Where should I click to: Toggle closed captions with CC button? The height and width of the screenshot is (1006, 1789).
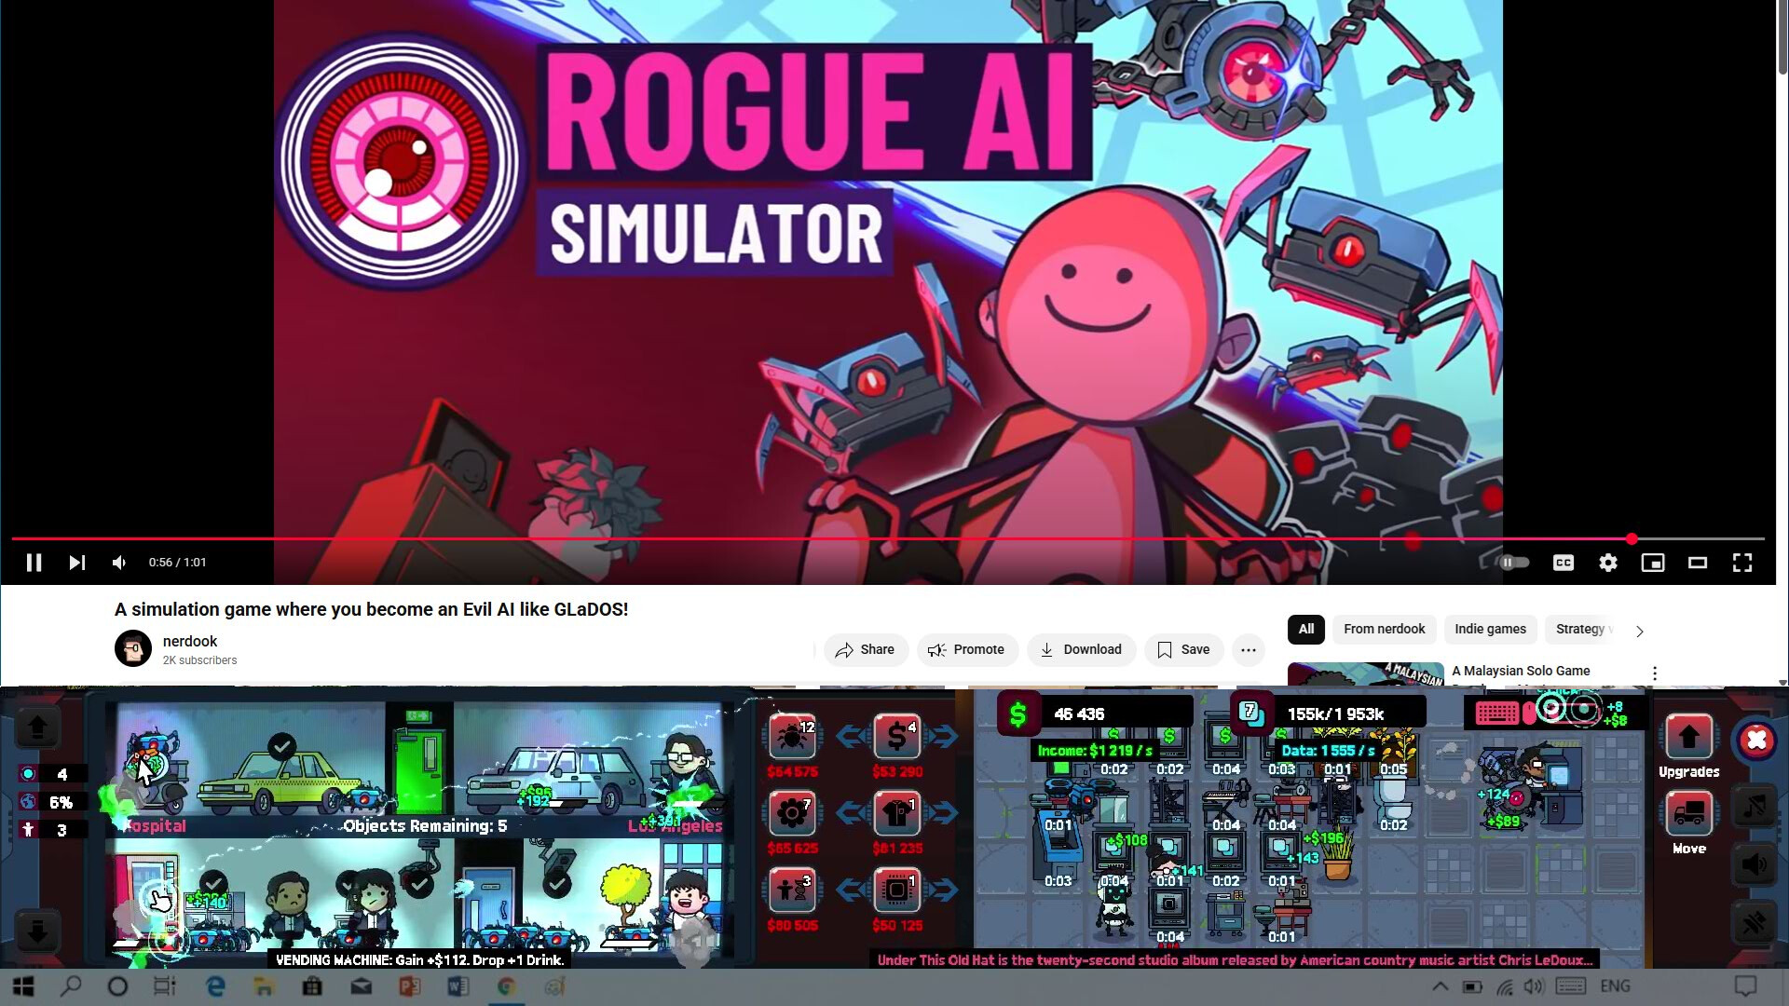click(1564, 563)
